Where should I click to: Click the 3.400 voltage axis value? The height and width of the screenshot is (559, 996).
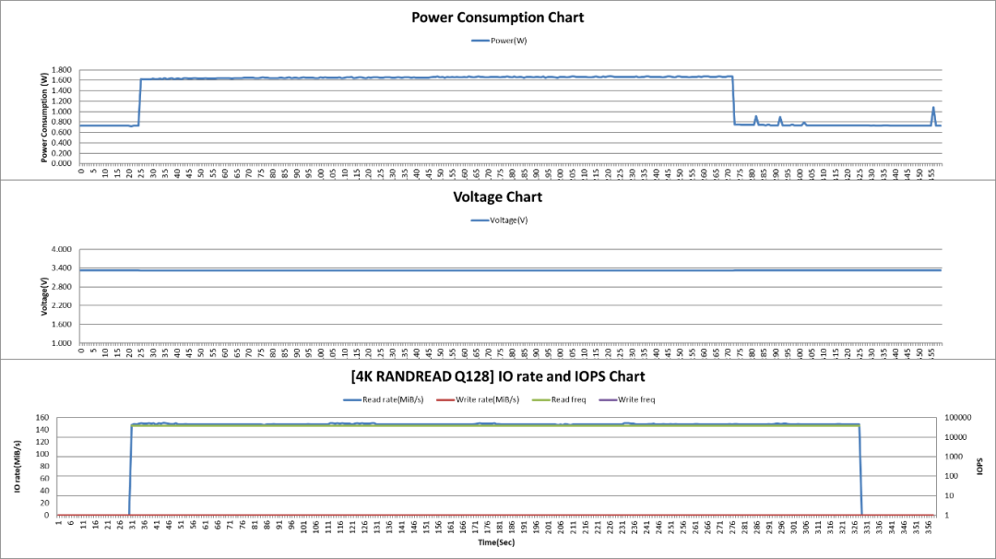pyautogui.click(x=62, y=268)
